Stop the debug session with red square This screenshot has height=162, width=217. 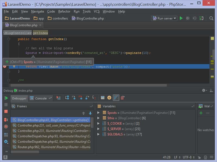point(6,112)
